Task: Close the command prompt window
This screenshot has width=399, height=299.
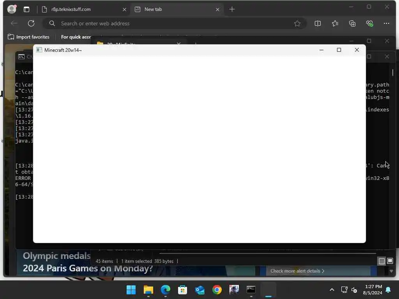Action: (x=387, y=56)
